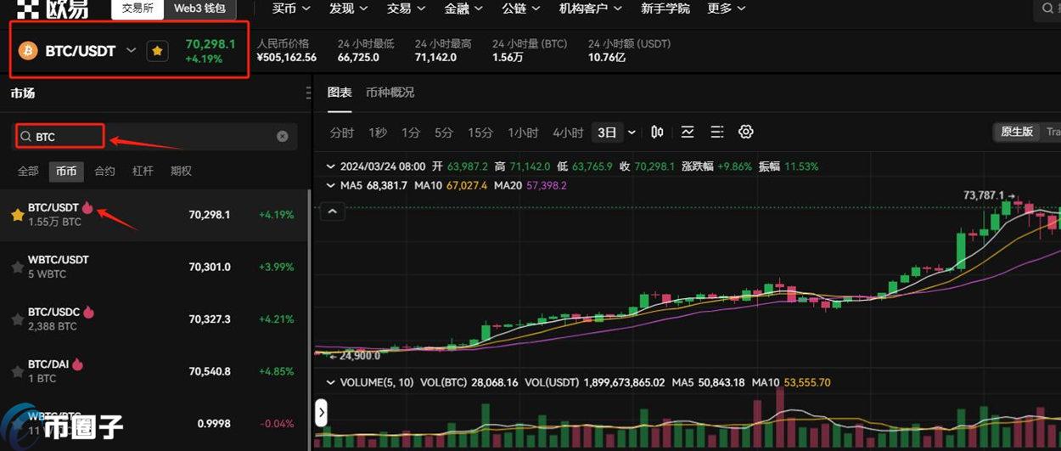The width and height of the screenshot is (1061, 451).
Task: Set chart interval to 4小时
Action: click(x=568, y=132)
